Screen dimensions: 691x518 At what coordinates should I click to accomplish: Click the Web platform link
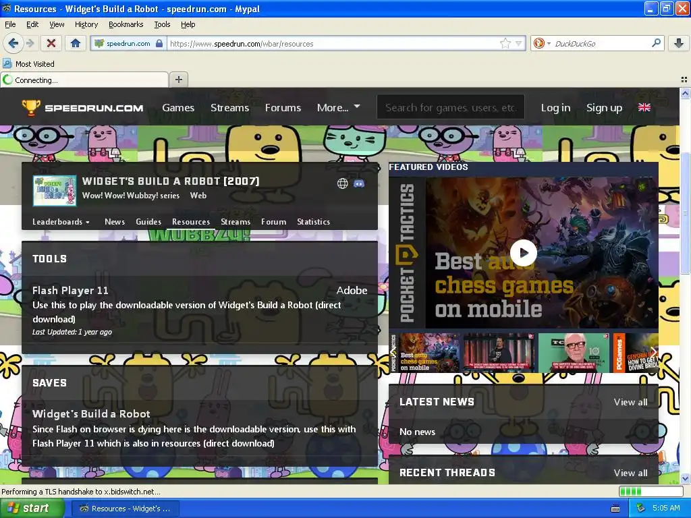pyautogui.click(x=198, y=196)
